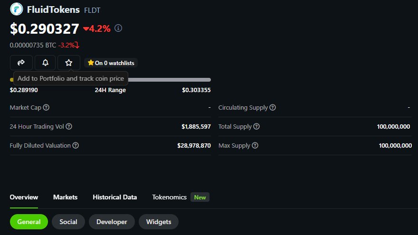Viewport: 418px width, 235px height.
Task: Click the trading volume value $1,885,597
Action: (x=196, y=127)
